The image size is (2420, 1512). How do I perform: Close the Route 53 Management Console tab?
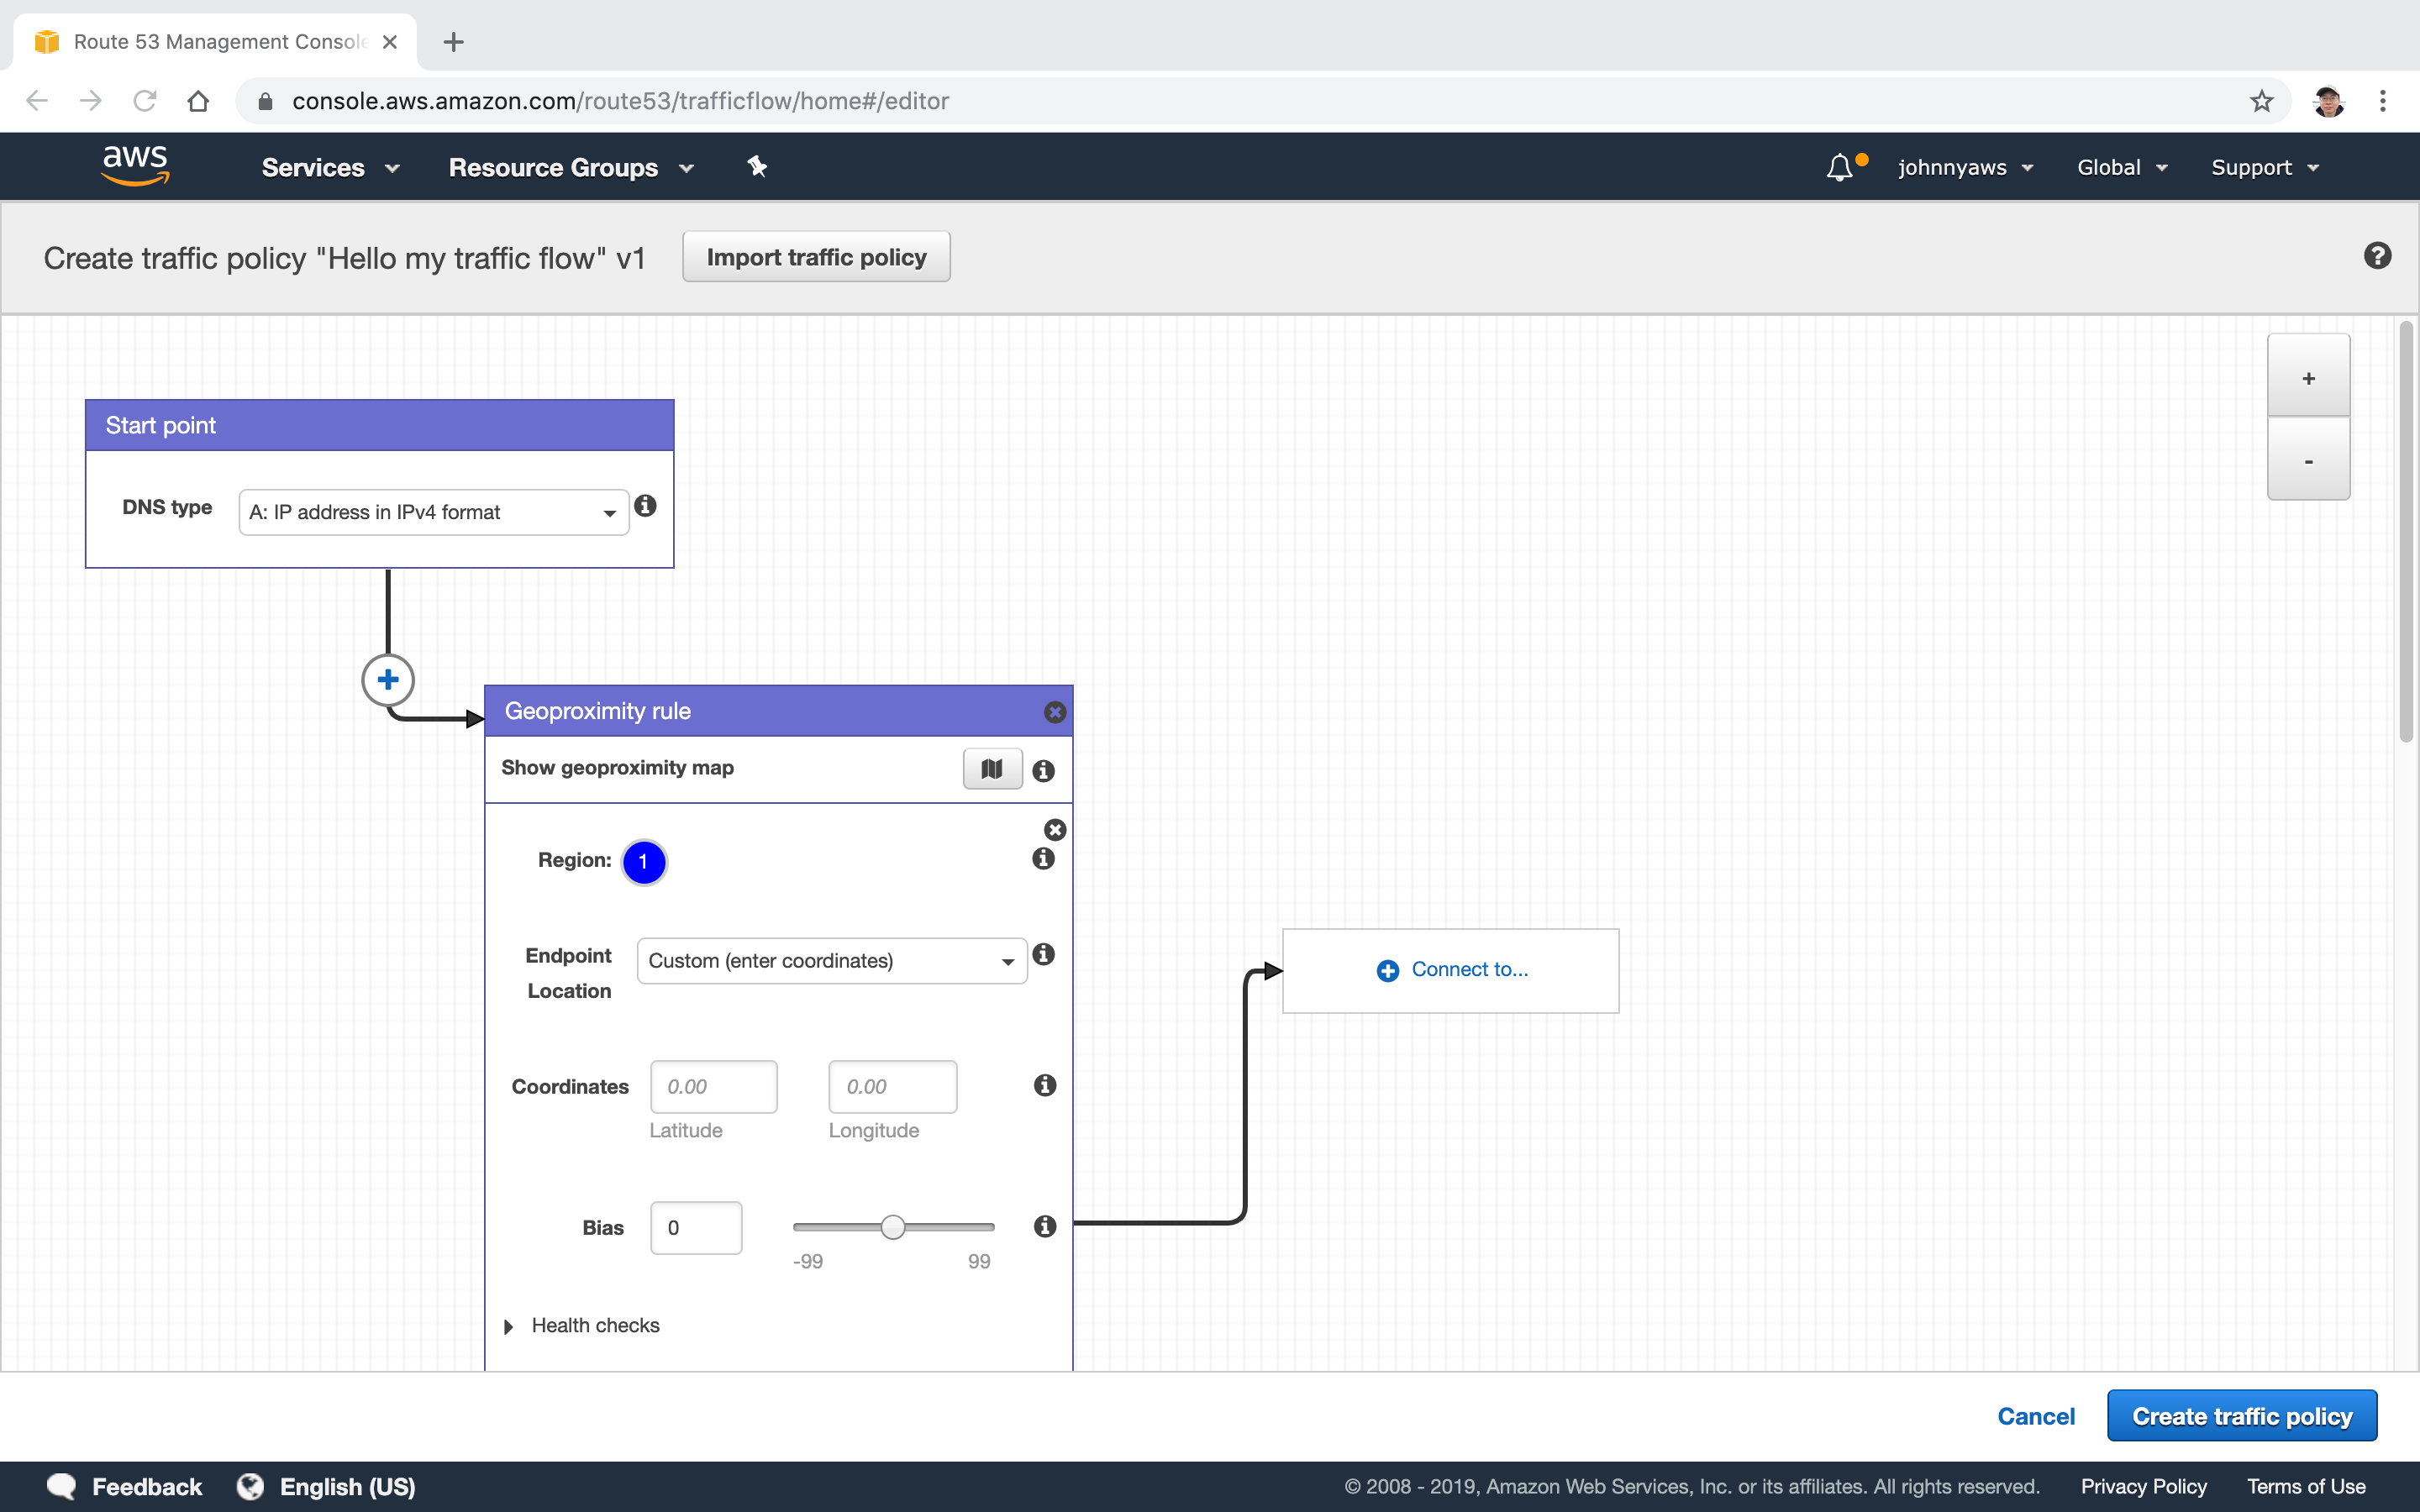pos(390,42)
